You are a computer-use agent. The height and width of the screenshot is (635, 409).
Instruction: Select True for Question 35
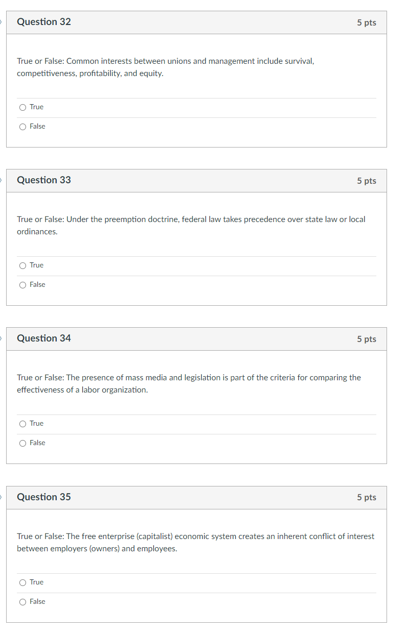(22, 582)
